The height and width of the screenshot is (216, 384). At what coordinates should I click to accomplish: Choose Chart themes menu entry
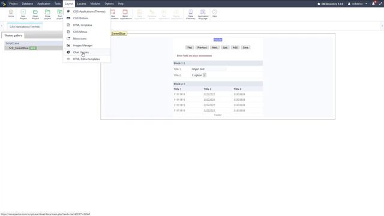86,52
